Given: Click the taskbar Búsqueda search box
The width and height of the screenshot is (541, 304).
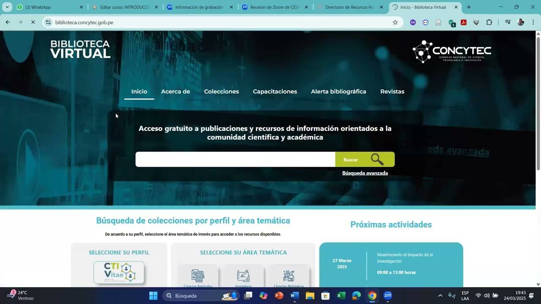Looking at the screenshot, I should point(200,296).
